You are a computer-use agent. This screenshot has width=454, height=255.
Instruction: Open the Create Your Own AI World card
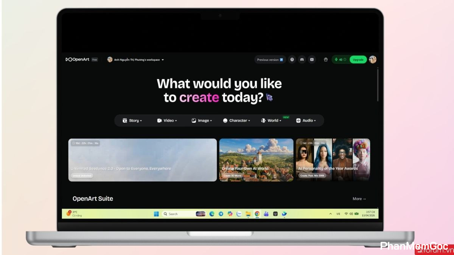tap(257, 160)
